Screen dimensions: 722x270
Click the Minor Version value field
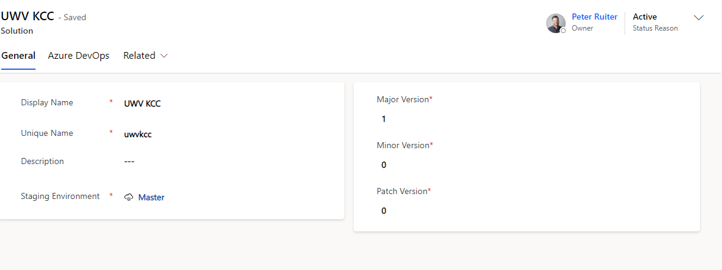click(x=526, y=165)
